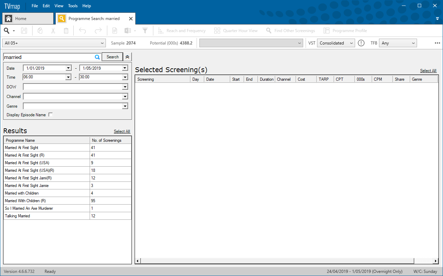Open the Genre dropdown
This screenshot has width=443, height=276.
[125, 106]
